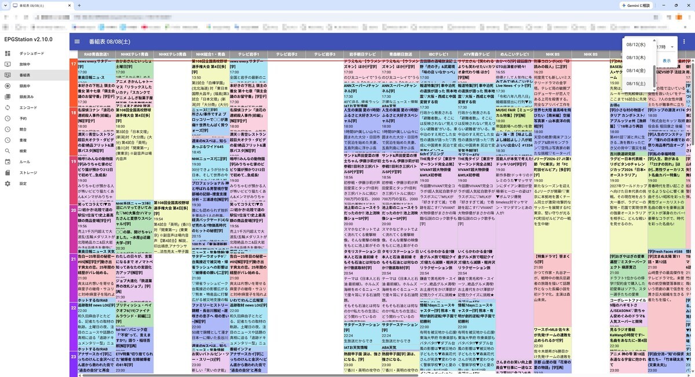Open the エンコード encode icon

click(x=8, y=108)
